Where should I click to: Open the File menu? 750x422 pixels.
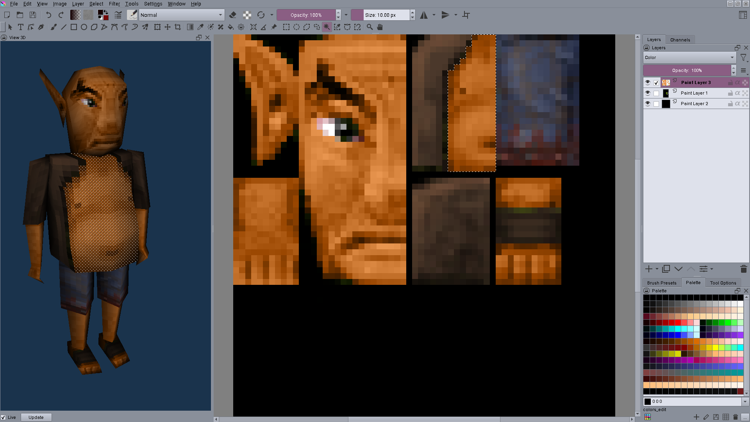pyautogui.click(x=14, y=4)
